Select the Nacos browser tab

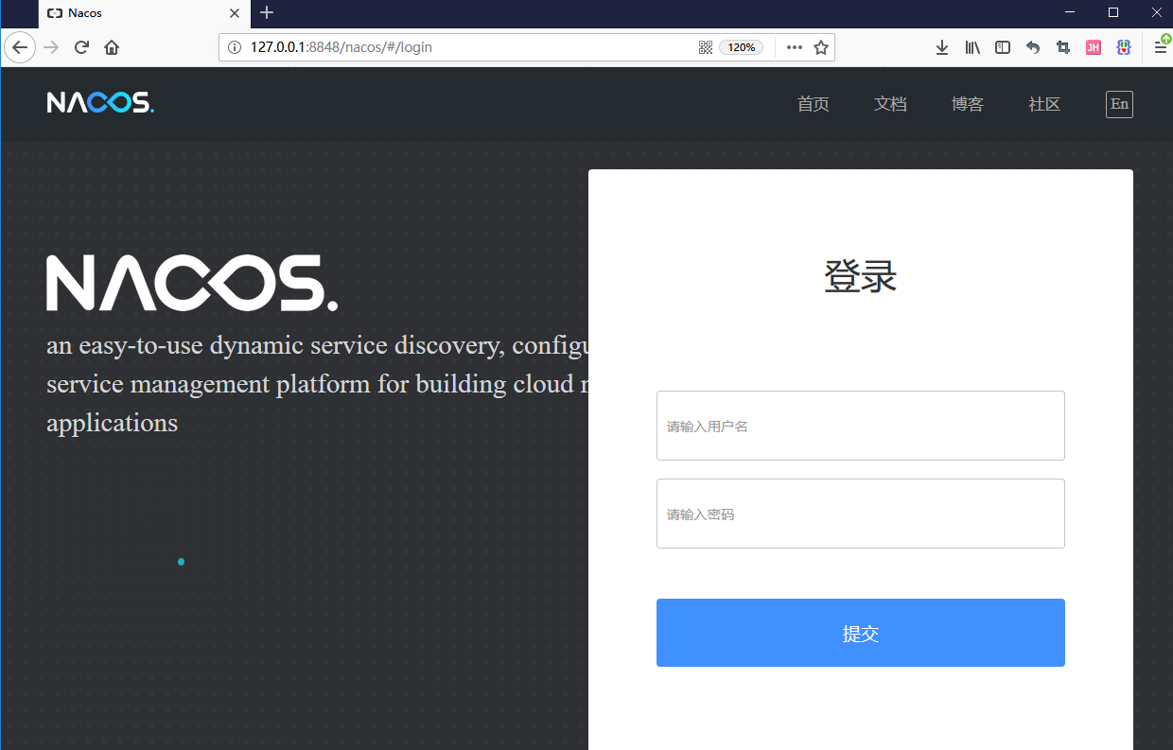145,13
